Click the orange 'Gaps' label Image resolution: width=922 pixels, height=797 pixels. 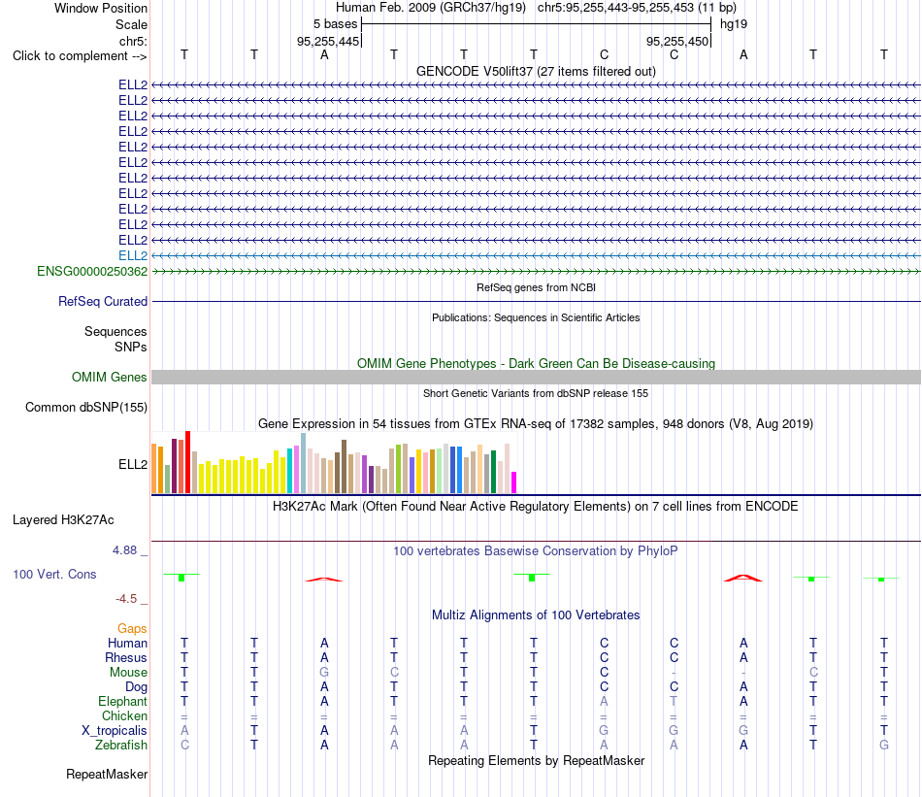coord(132,629)
